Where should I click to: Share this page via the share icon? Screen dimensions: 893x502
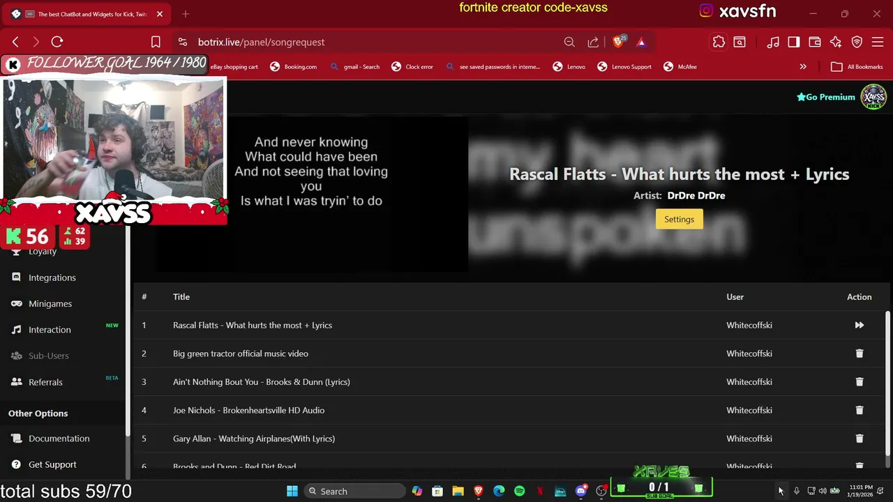pyautogui.click(x=593, y=42)
